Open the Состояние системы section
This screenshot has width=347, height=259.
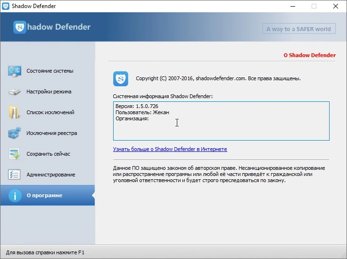pyautogui.click(x=48, y=71)
